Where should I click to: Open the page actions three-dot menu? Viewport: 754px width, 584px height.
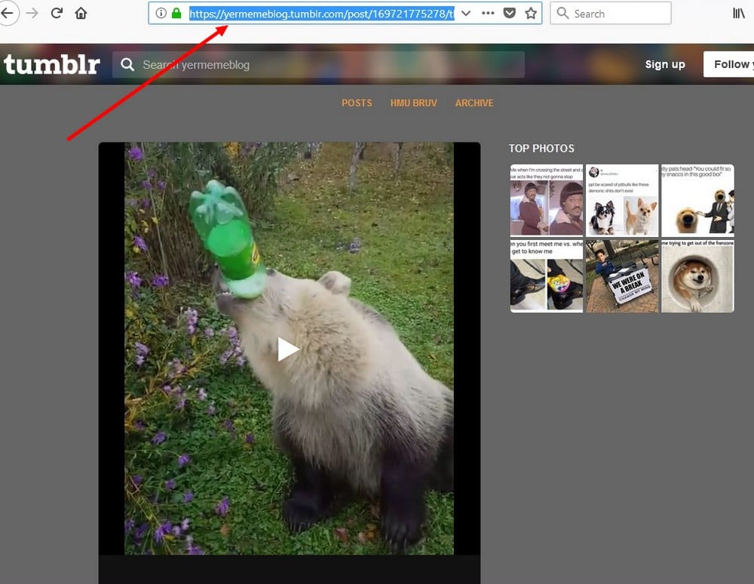click(488, 13)
